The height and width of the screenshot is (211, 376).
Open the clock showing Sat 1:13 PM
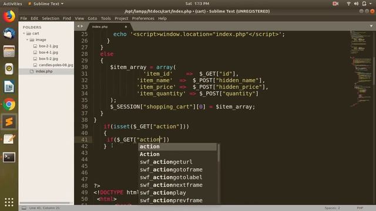(x=197, y=4)
